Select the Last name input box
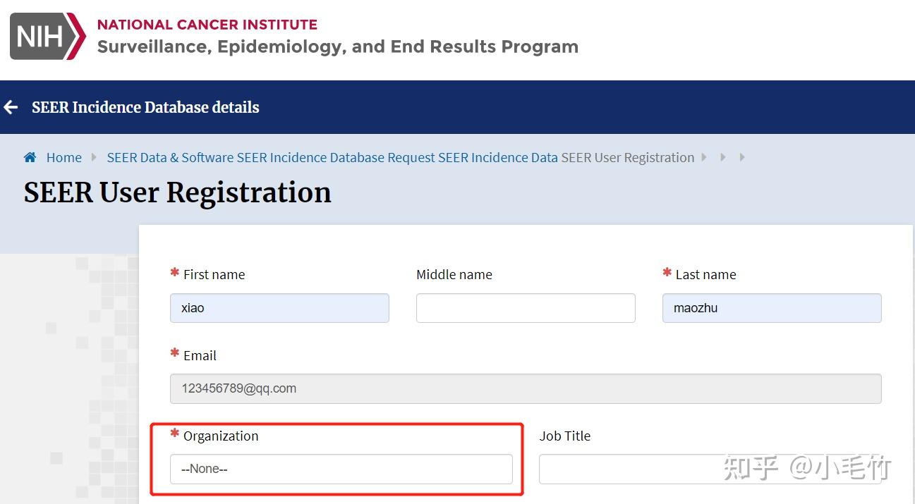 coord(771,308)
